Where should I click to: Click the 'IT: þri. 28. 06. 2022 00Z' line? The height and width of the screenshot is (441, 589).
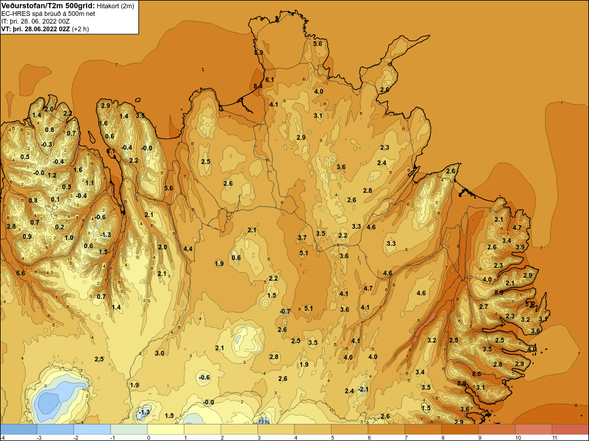tap(35, 21)
